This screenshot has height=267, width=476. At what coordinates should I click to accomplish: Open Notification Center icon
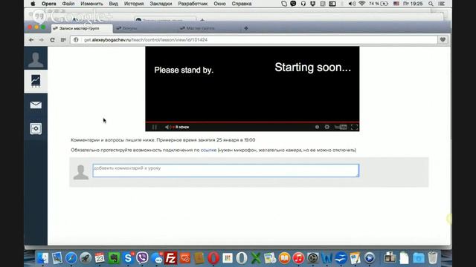point(442,4)
